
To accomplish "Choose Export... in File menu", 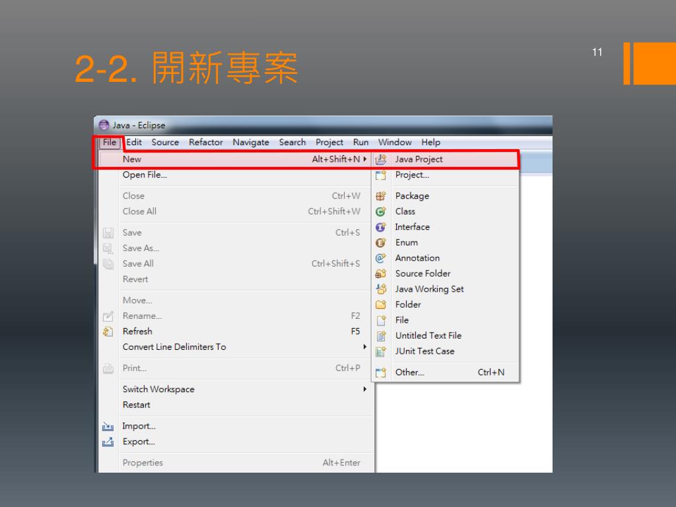I will (235, 442).
